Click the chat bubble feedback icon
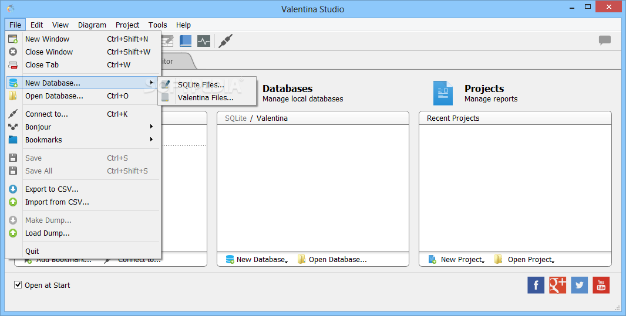This screenshot has width=626, height=316. [x=604, y=40]
